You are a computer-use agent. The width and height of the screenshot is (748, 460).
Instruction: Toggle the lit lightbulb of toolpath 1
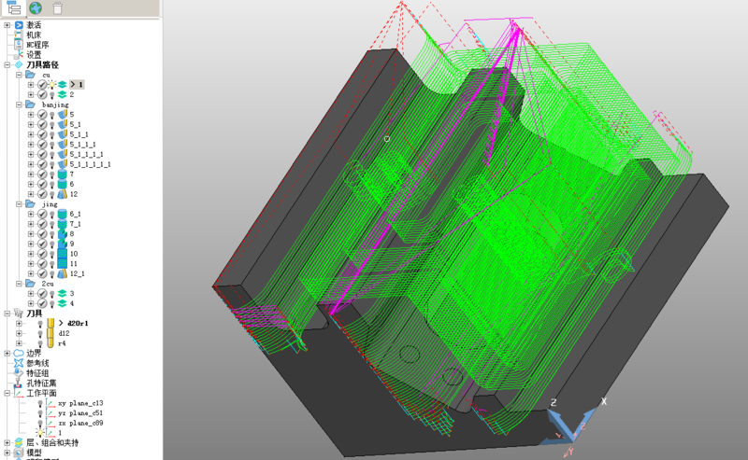pos(52,84)
